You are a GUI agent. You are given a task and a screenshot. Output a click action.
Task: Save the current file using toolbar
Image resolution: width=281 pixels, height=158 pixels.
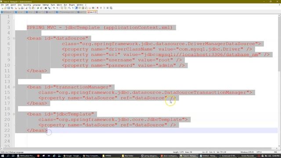[x=9, y=8]
